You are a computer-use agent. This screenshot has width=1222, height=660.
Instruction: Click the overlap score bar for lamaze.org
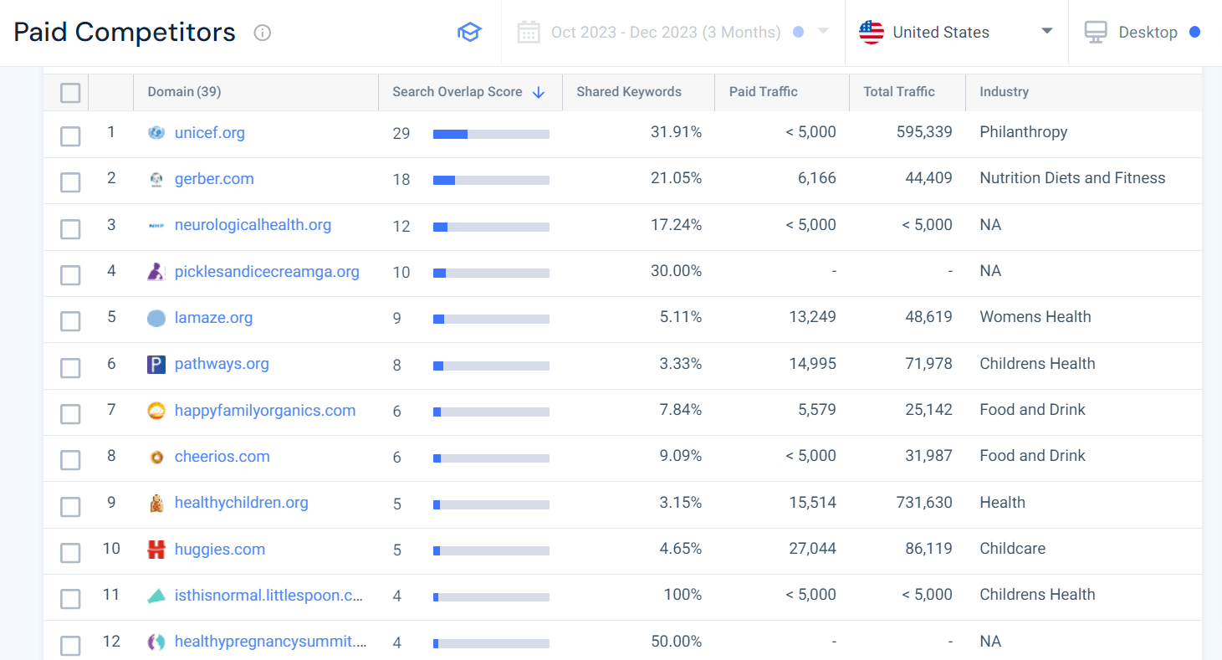tap(491, 319)
